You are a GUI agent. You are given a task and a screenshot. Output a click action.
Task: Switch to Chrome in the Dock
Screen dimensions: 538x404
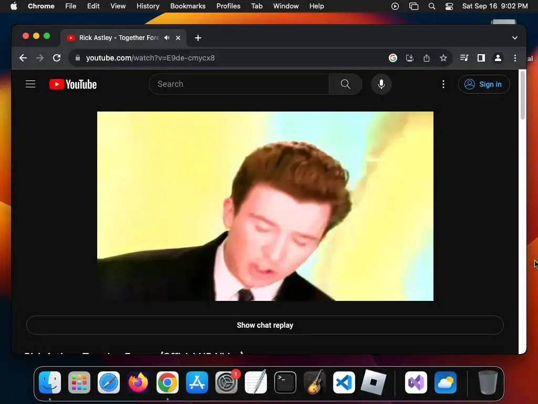pyautogui.click(x=168, y=382)
